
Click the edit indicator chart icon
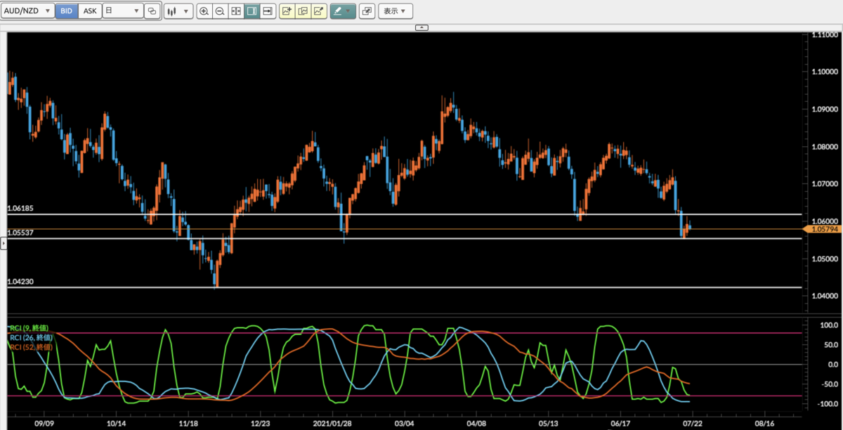pyautogui.click(x=303, y=11)
